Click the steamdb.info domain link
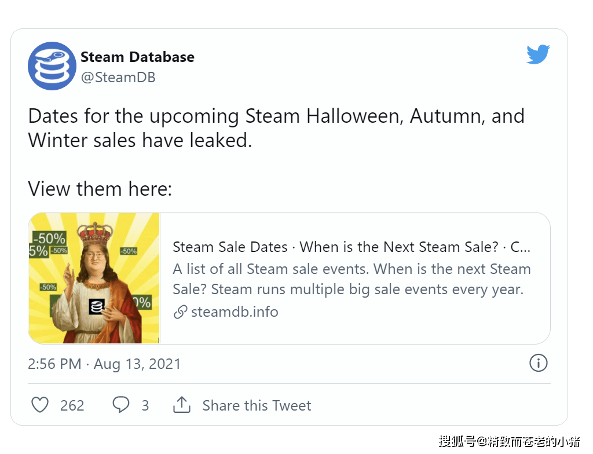This screenshot has height=454, width=593. (x=235, y=312)
